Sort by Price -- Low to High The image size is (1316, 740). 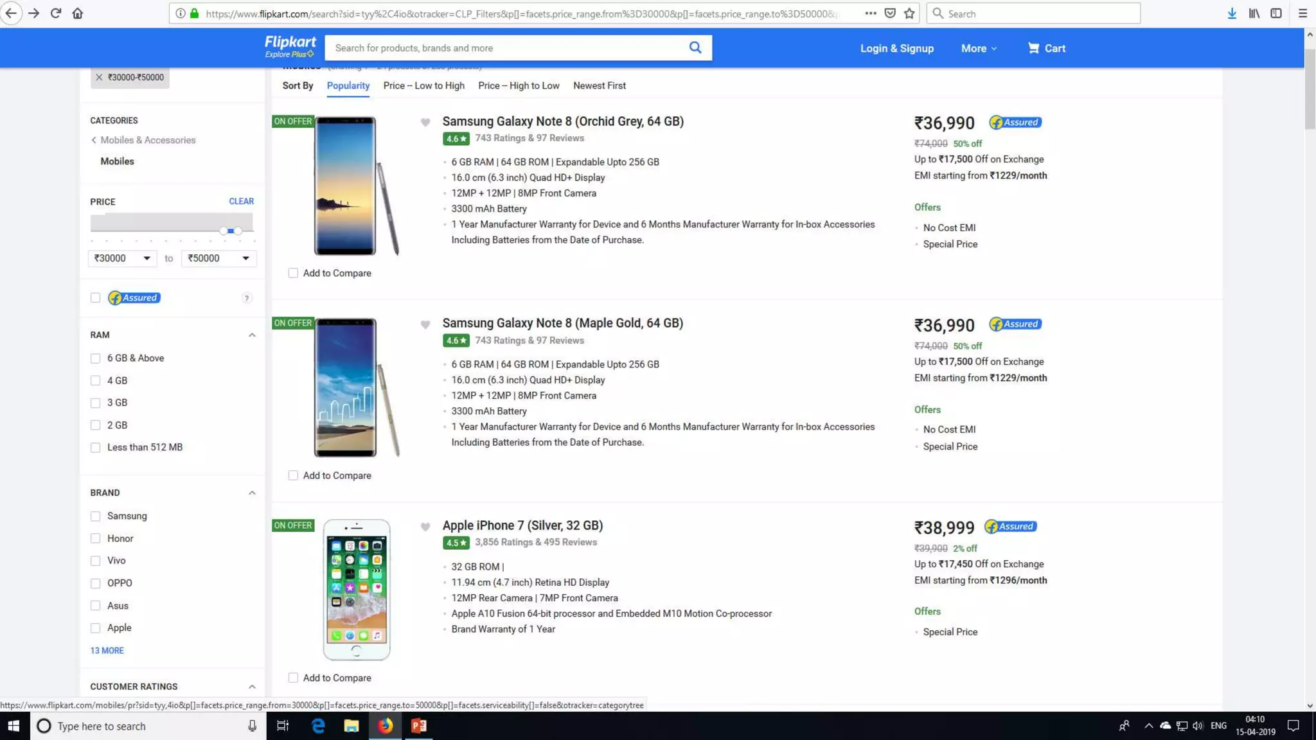423,85
